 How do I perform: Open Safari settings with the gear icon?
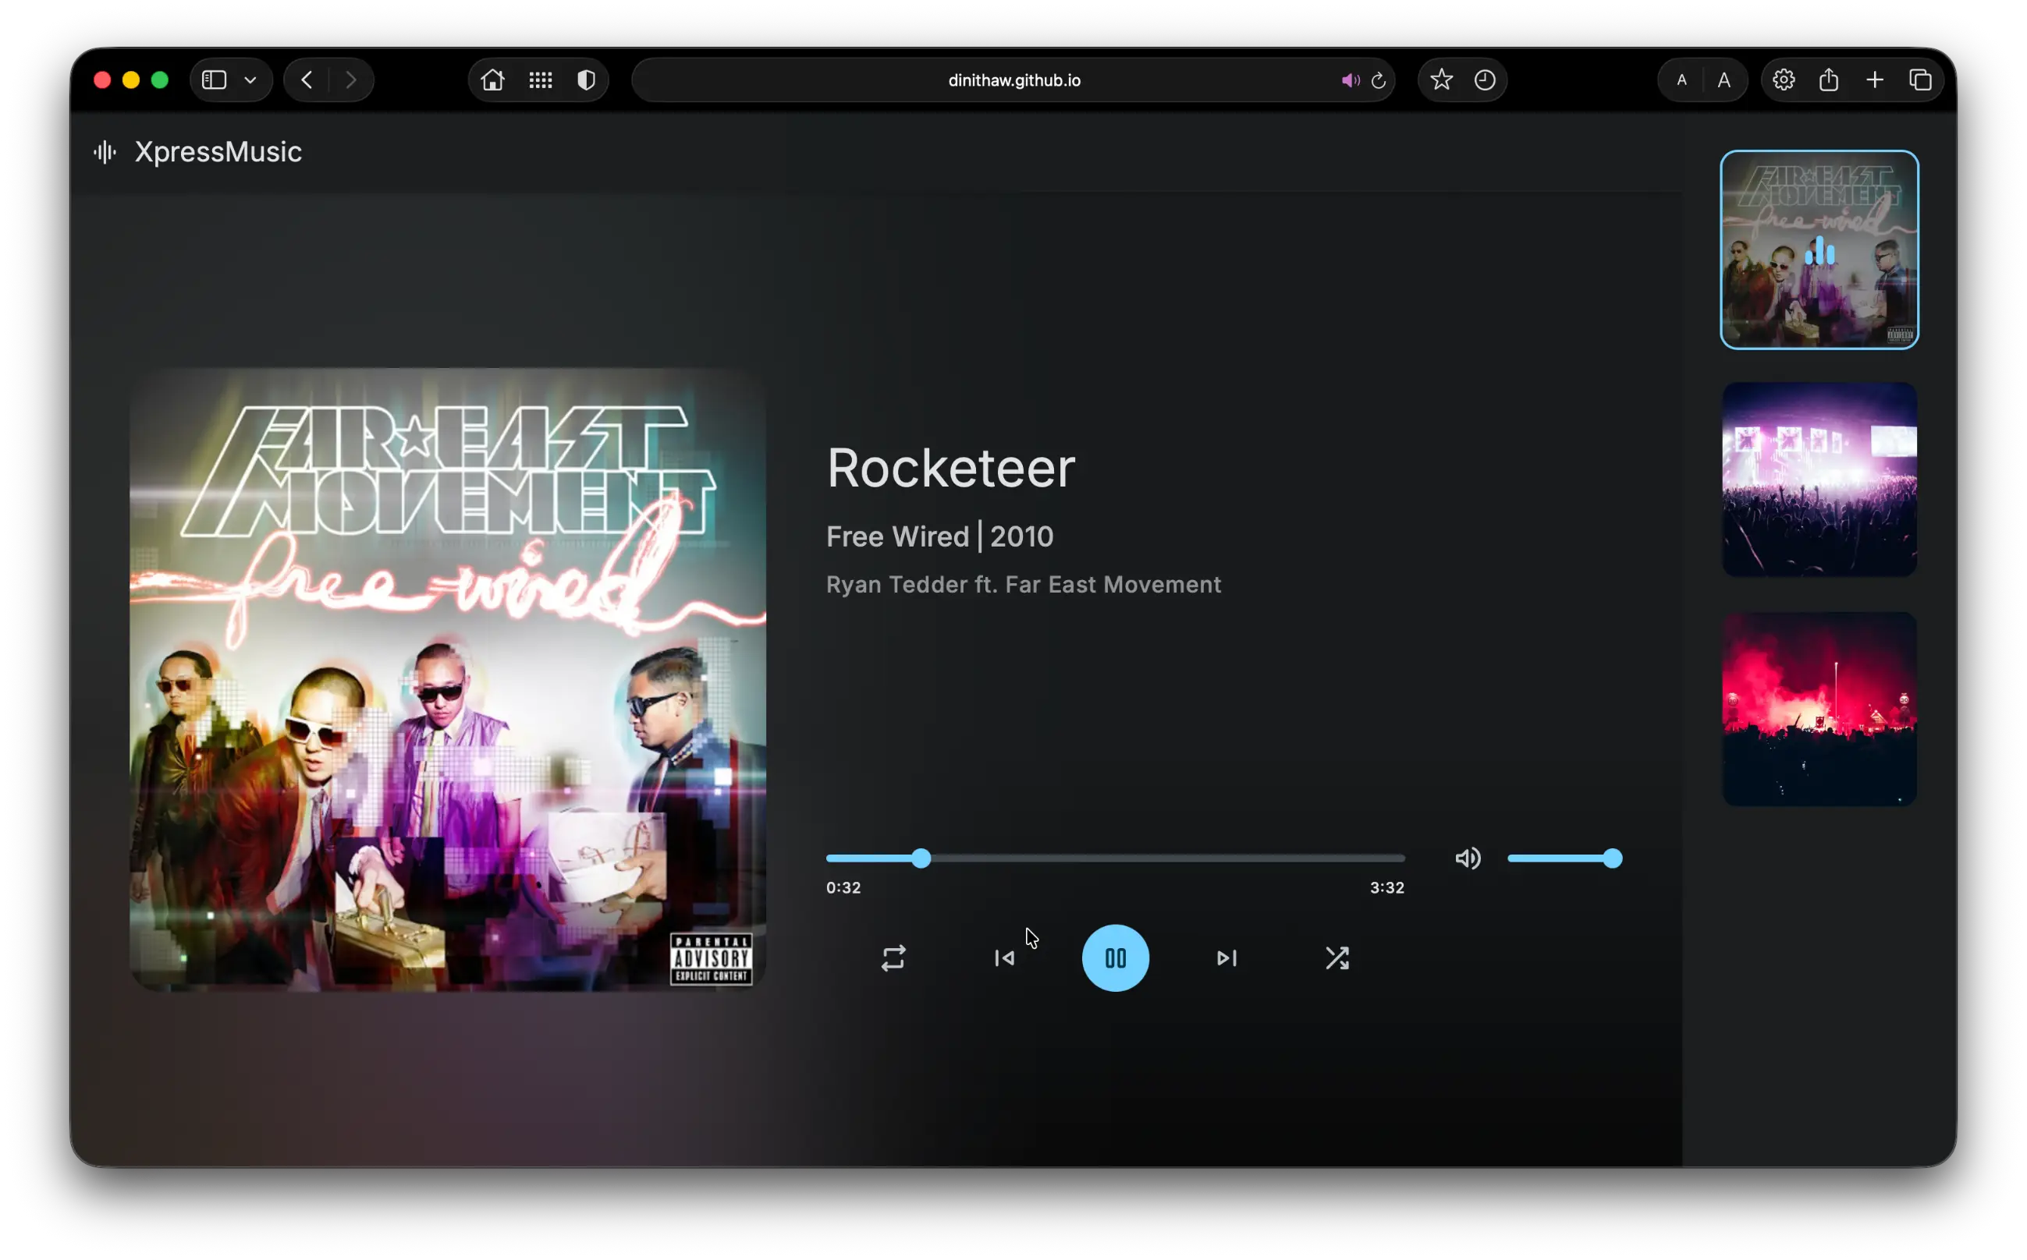pos(1784,80)
